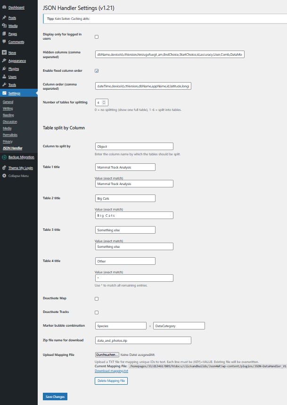287x405 pixels.
Task: Enable Display only for logged in users
Action: (x=97, y=36)
